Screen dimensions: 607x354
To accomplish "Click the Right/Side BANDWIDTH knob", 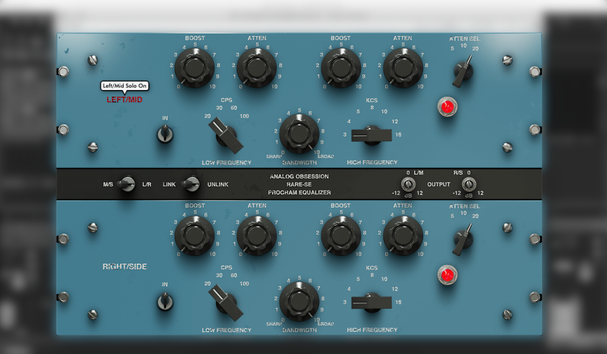I will [x=299, y=301].
